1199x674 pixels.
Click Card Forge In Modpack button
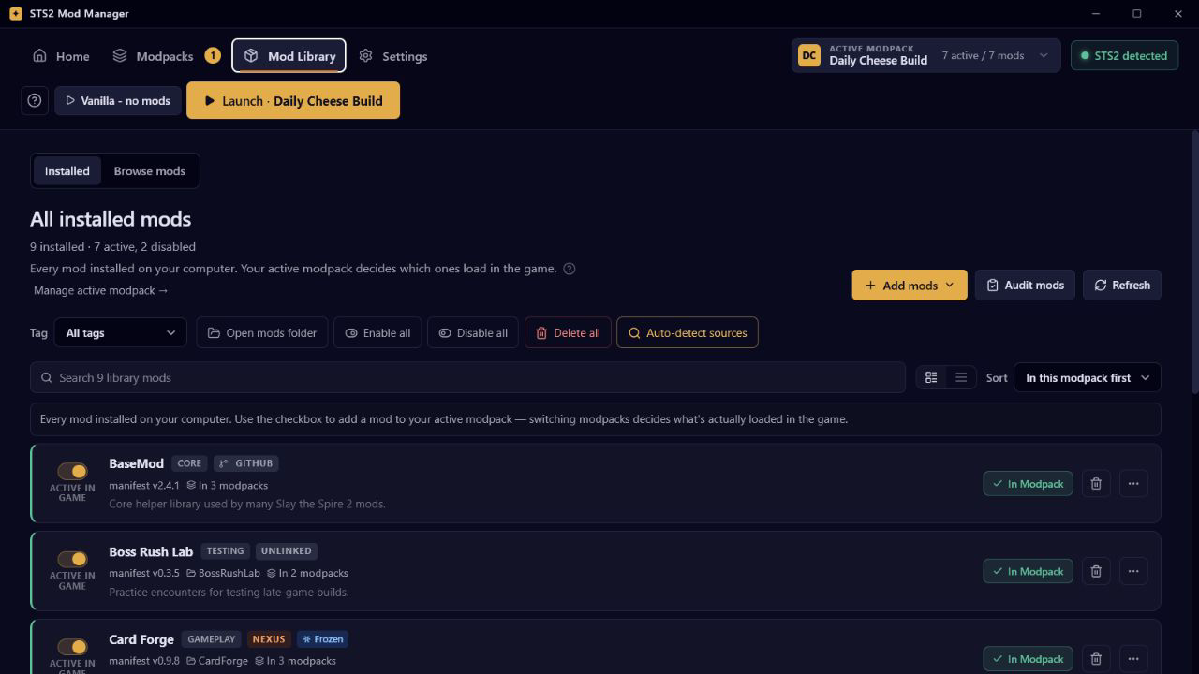1028,660
